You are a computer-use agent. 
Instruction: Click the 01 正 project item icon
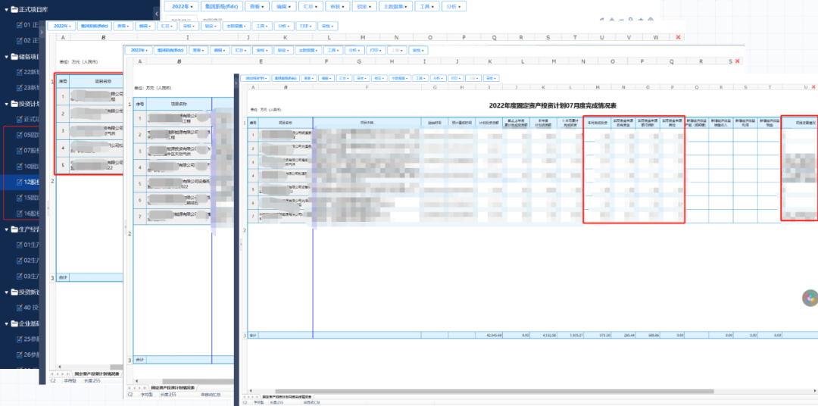(20, 25)
